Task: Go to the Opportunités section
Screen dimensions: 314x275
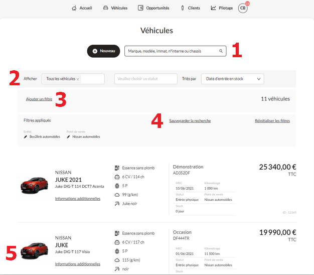Action: (153, 8)
